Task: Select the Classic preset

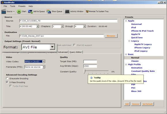Action: (135, 61)
